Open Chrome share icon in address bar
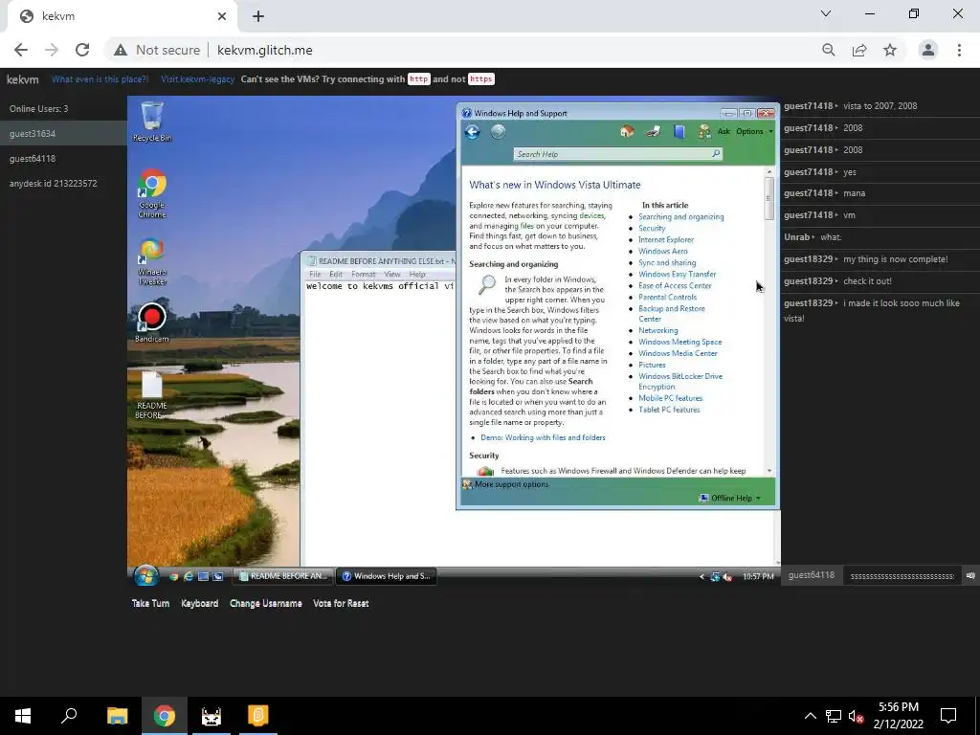Screen dimensions: 980x735 click(859, 50)
